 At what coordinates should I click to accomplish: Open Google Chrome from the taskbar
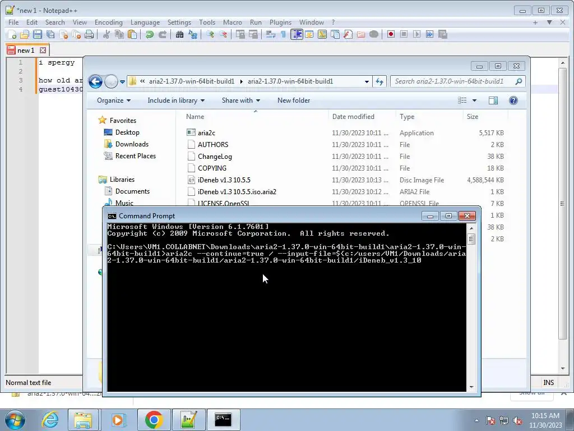(154, 420)
